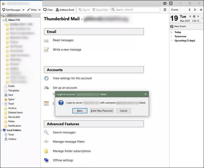
Task: Open the Outbox folder
Action: tap(12, 139)
